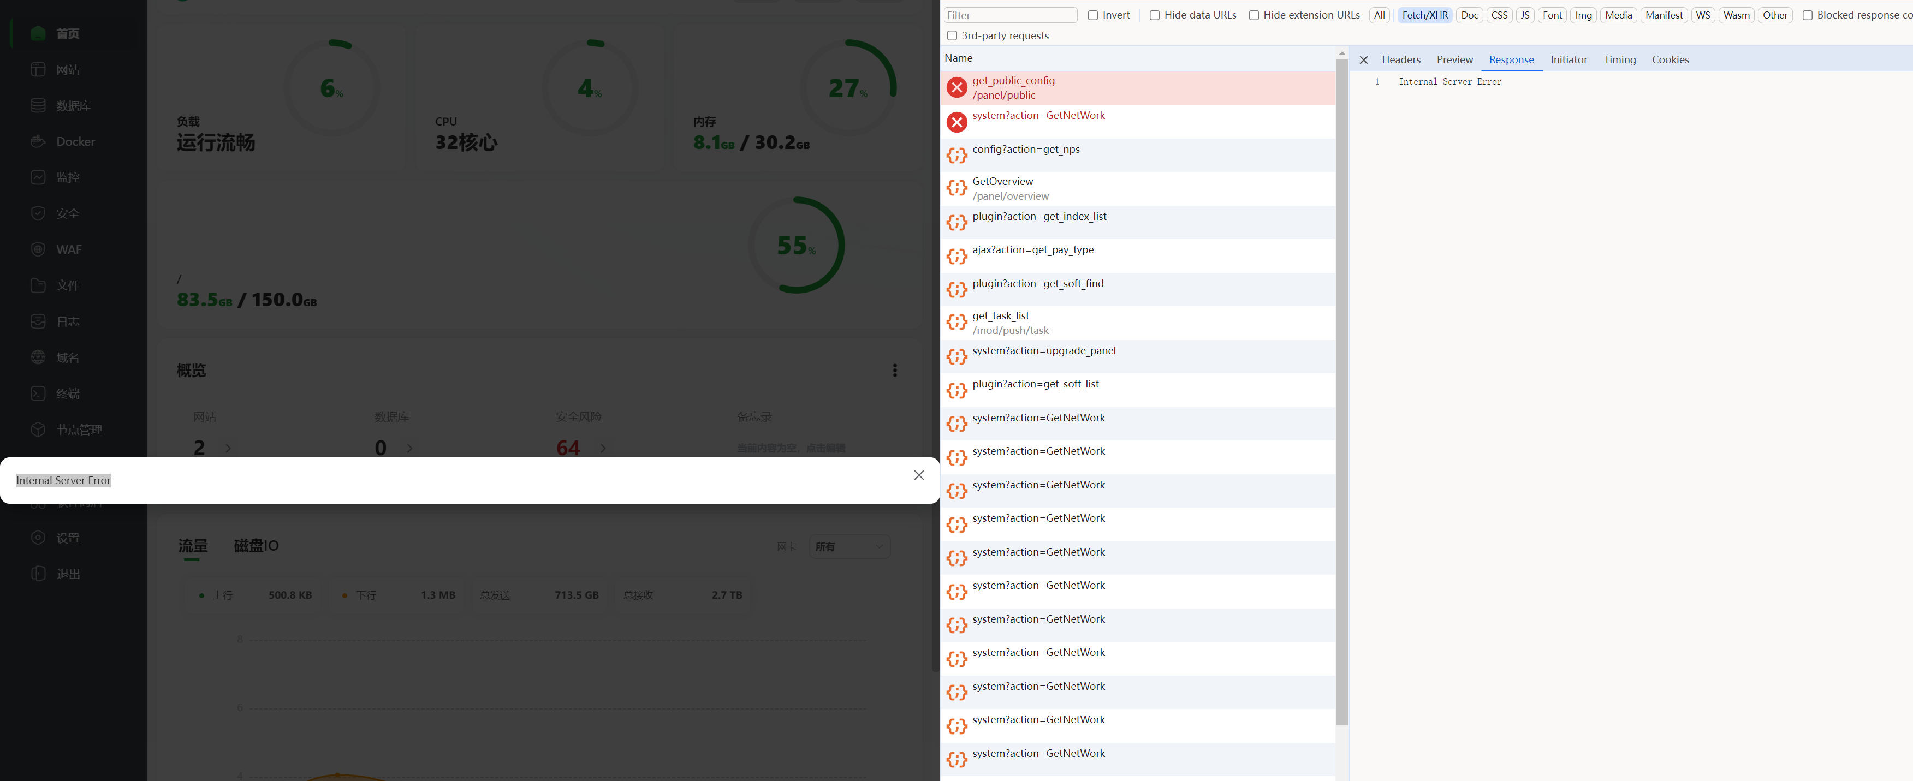1913x781 pixels.
Task: Click the network Filter input field
Action: pyautogui.click(x=1009, y=16)
